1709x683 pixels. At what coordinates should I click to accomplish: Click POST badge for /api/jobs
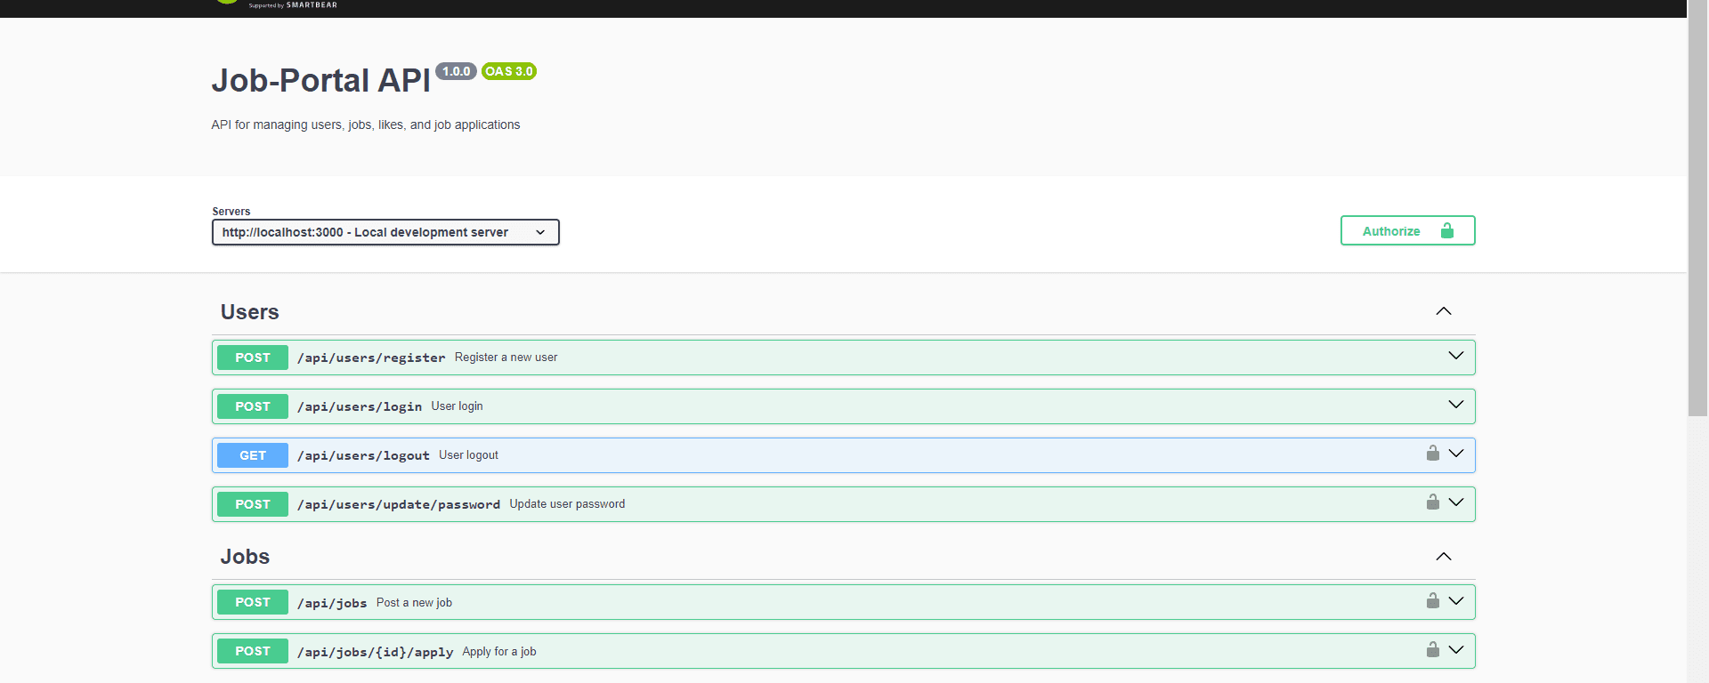[253, 602]
